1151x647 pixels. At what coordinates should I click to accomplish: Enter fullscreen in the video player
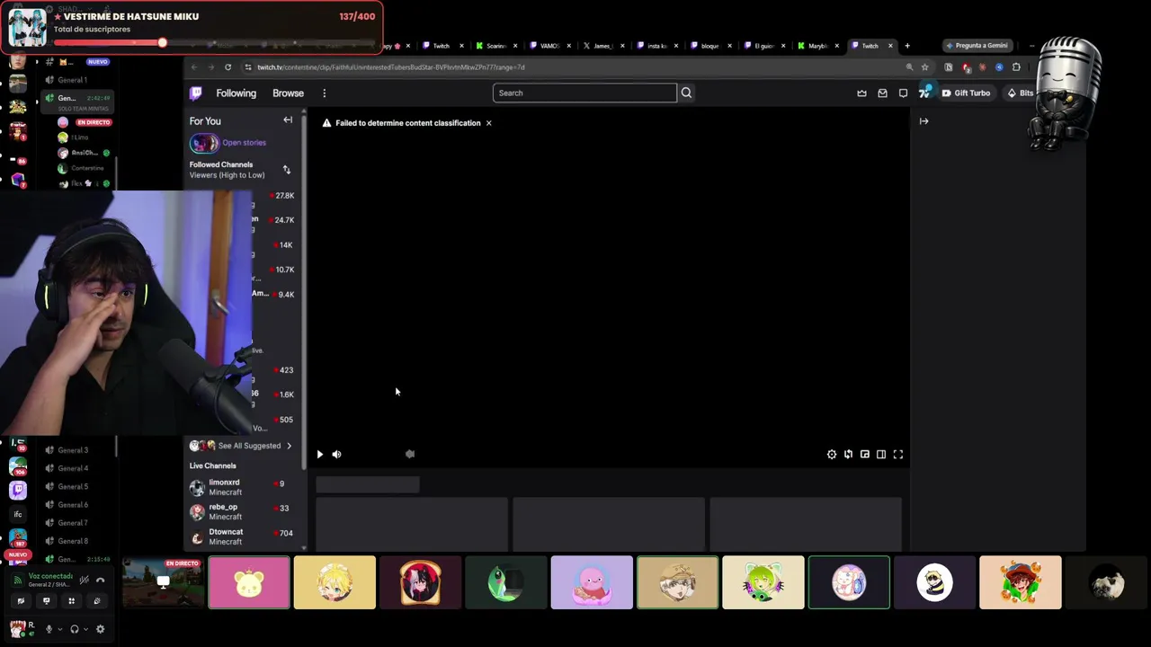898,455
